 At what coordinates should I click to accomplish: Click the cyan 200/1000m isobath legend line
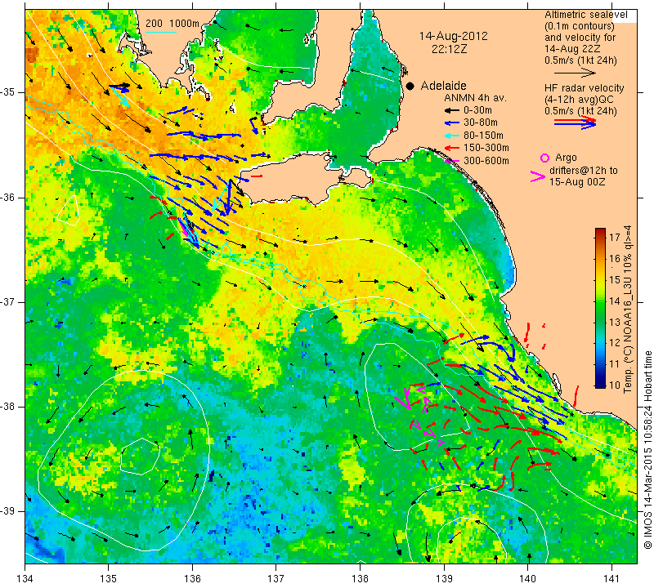click(x=160, y=32)
